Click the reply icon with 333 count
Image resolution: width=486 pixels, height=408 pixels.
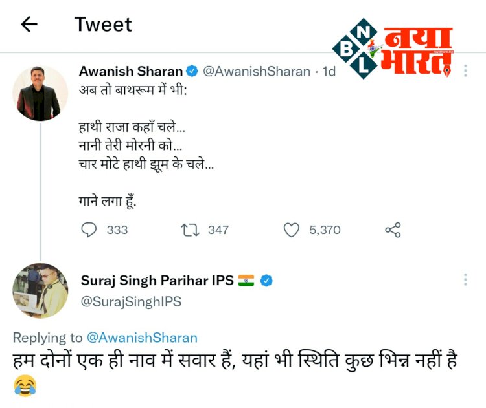tap(89, 230)
